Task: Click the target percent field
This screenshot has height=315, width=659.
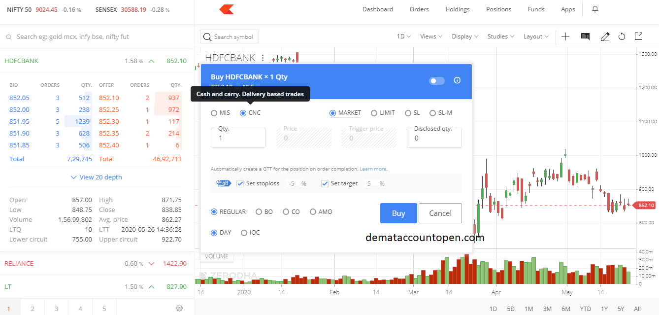Action: click(371, 183)
